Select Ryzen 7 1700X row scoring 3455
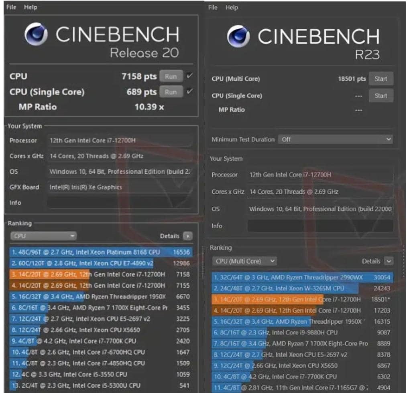The image size is (407, 393). (101, 308)
